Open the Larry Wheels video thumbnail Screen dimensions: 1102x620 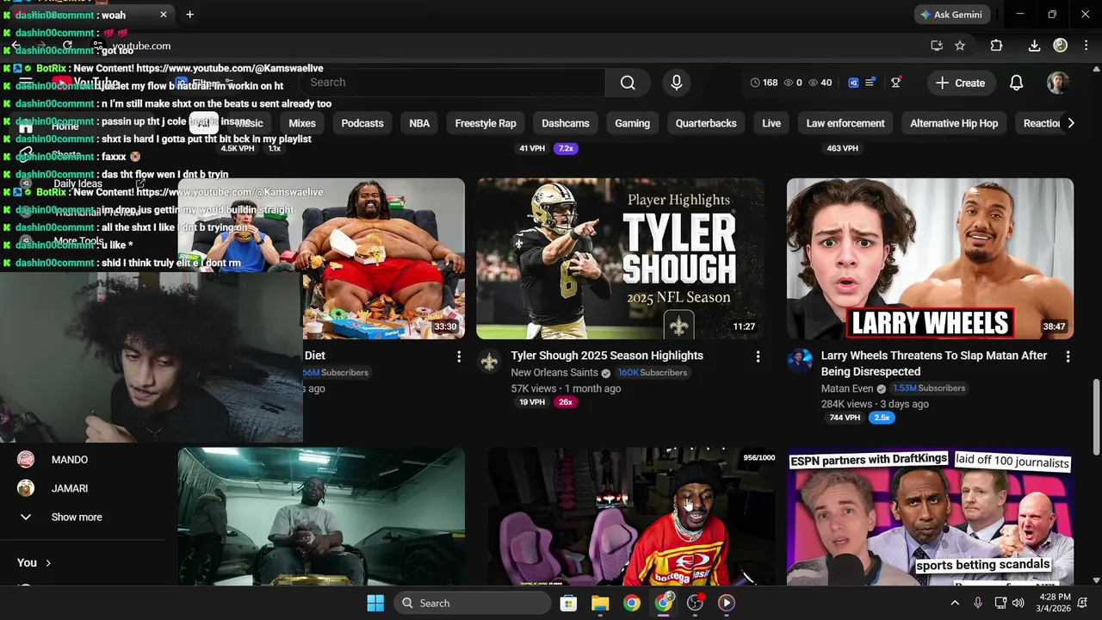(930, 258)
